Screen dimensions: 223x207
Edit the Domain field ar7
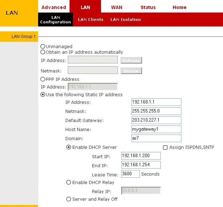coord(156,138)
